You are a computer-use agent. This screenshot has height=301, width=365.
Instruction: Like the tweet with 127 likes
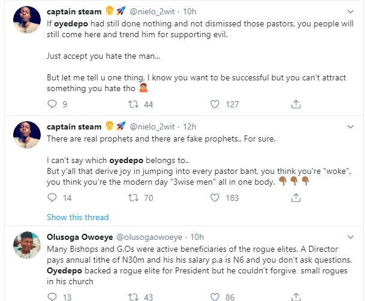pyautogui.click(x=215, y=104)
